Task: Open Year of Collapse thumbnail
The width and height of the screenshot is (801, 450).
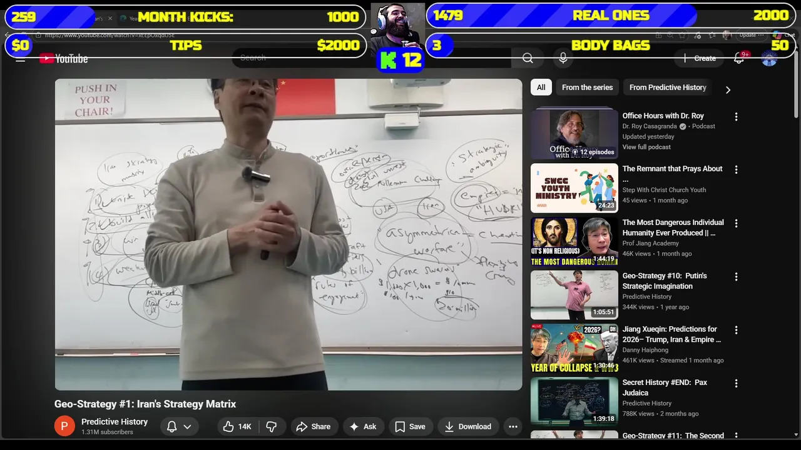Action: [574, 348]
